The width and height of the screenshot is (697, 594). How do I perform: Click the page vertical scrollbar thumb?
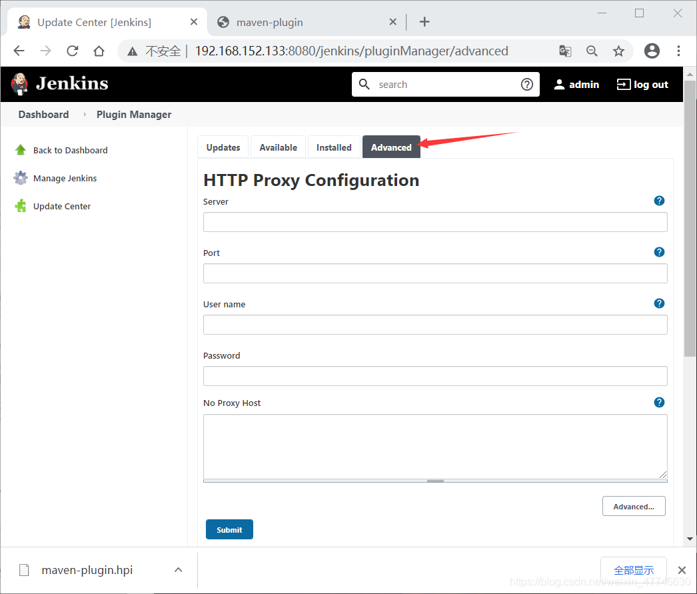click(x=690, y=218)
